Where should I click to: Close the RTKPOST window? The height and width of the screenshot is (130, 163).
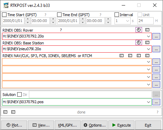(155, 5)
